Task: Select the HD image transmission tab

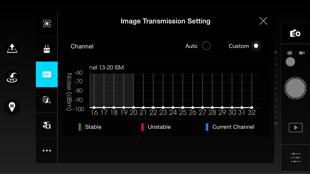Action: click(47, 74)
